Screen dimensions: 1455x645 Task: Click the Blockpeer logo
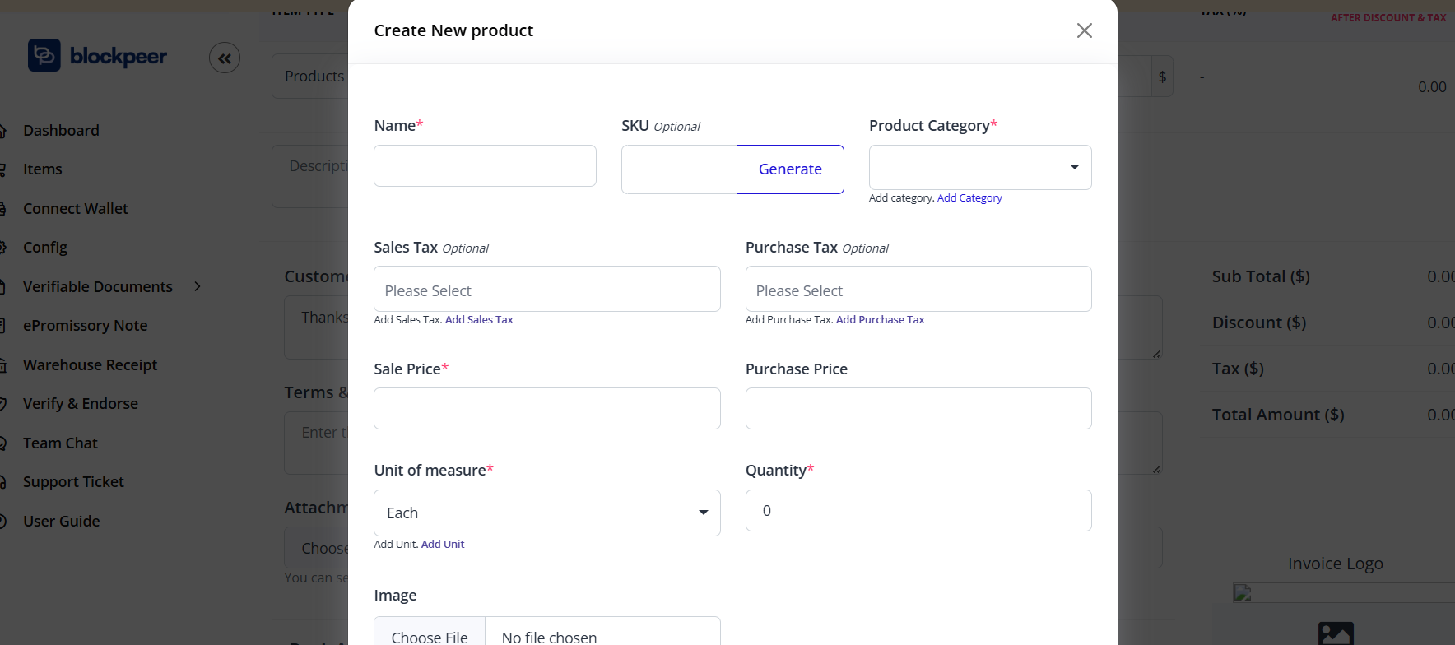click(96, 55)
